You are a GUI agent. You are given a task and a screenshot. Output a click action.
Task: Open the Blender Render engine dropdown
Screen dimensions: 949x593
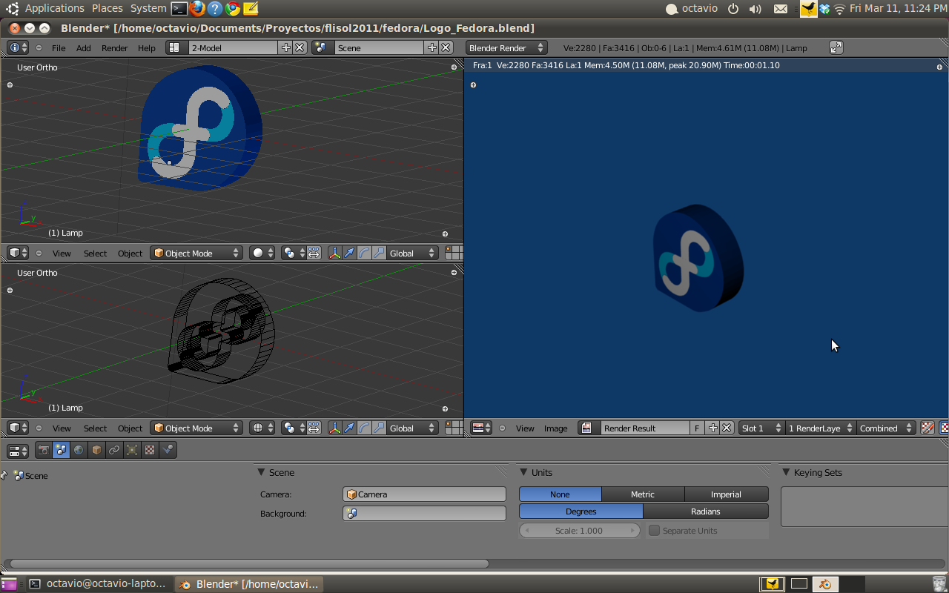[x=506, y=47]
